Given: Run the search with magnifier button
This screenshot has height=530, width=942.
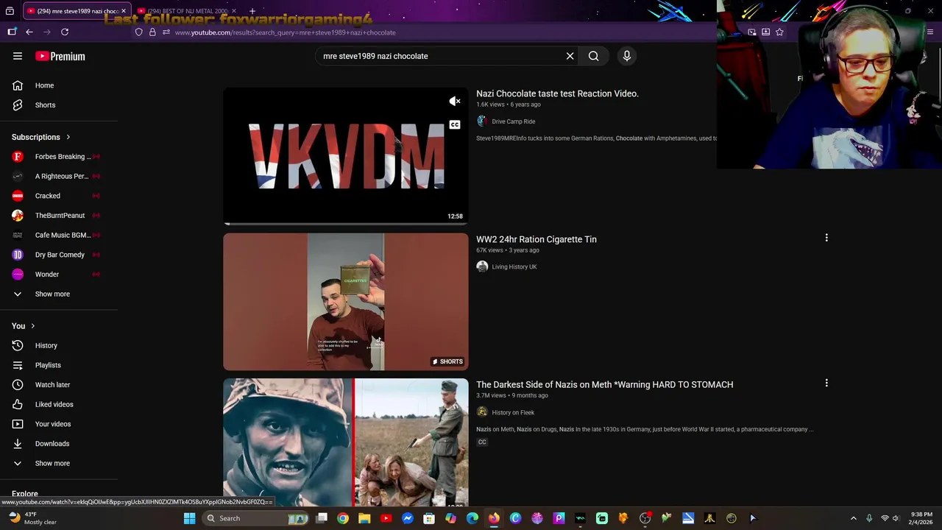Looking at the screenshot, I should click(x=593, y=56).
